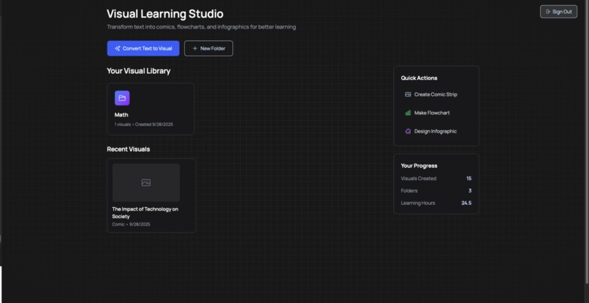Click the Folders label in Your Progress
Image resolution: width=589 pixels, height=303 pixels.
tap(409, 191)
